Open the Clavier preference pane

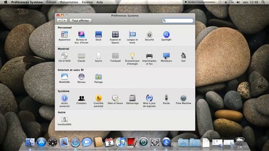(81, 57)
